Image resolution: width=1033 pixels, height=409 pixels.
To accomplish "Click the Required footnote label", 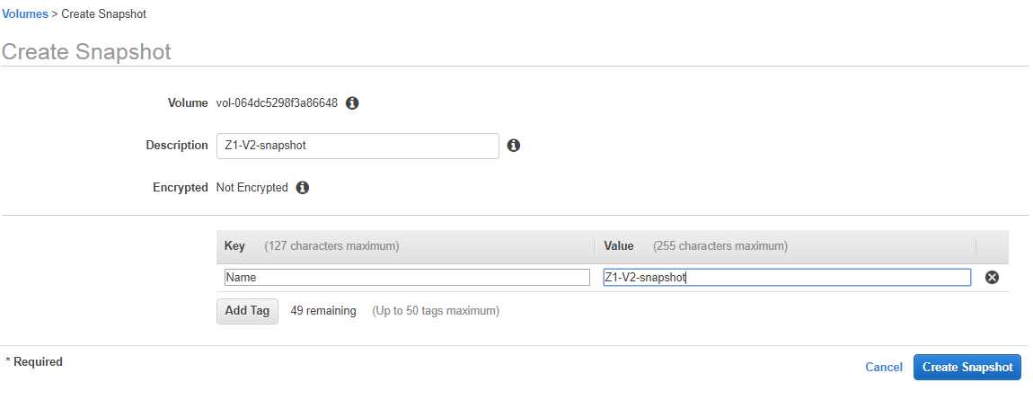I will pos(36,362).
